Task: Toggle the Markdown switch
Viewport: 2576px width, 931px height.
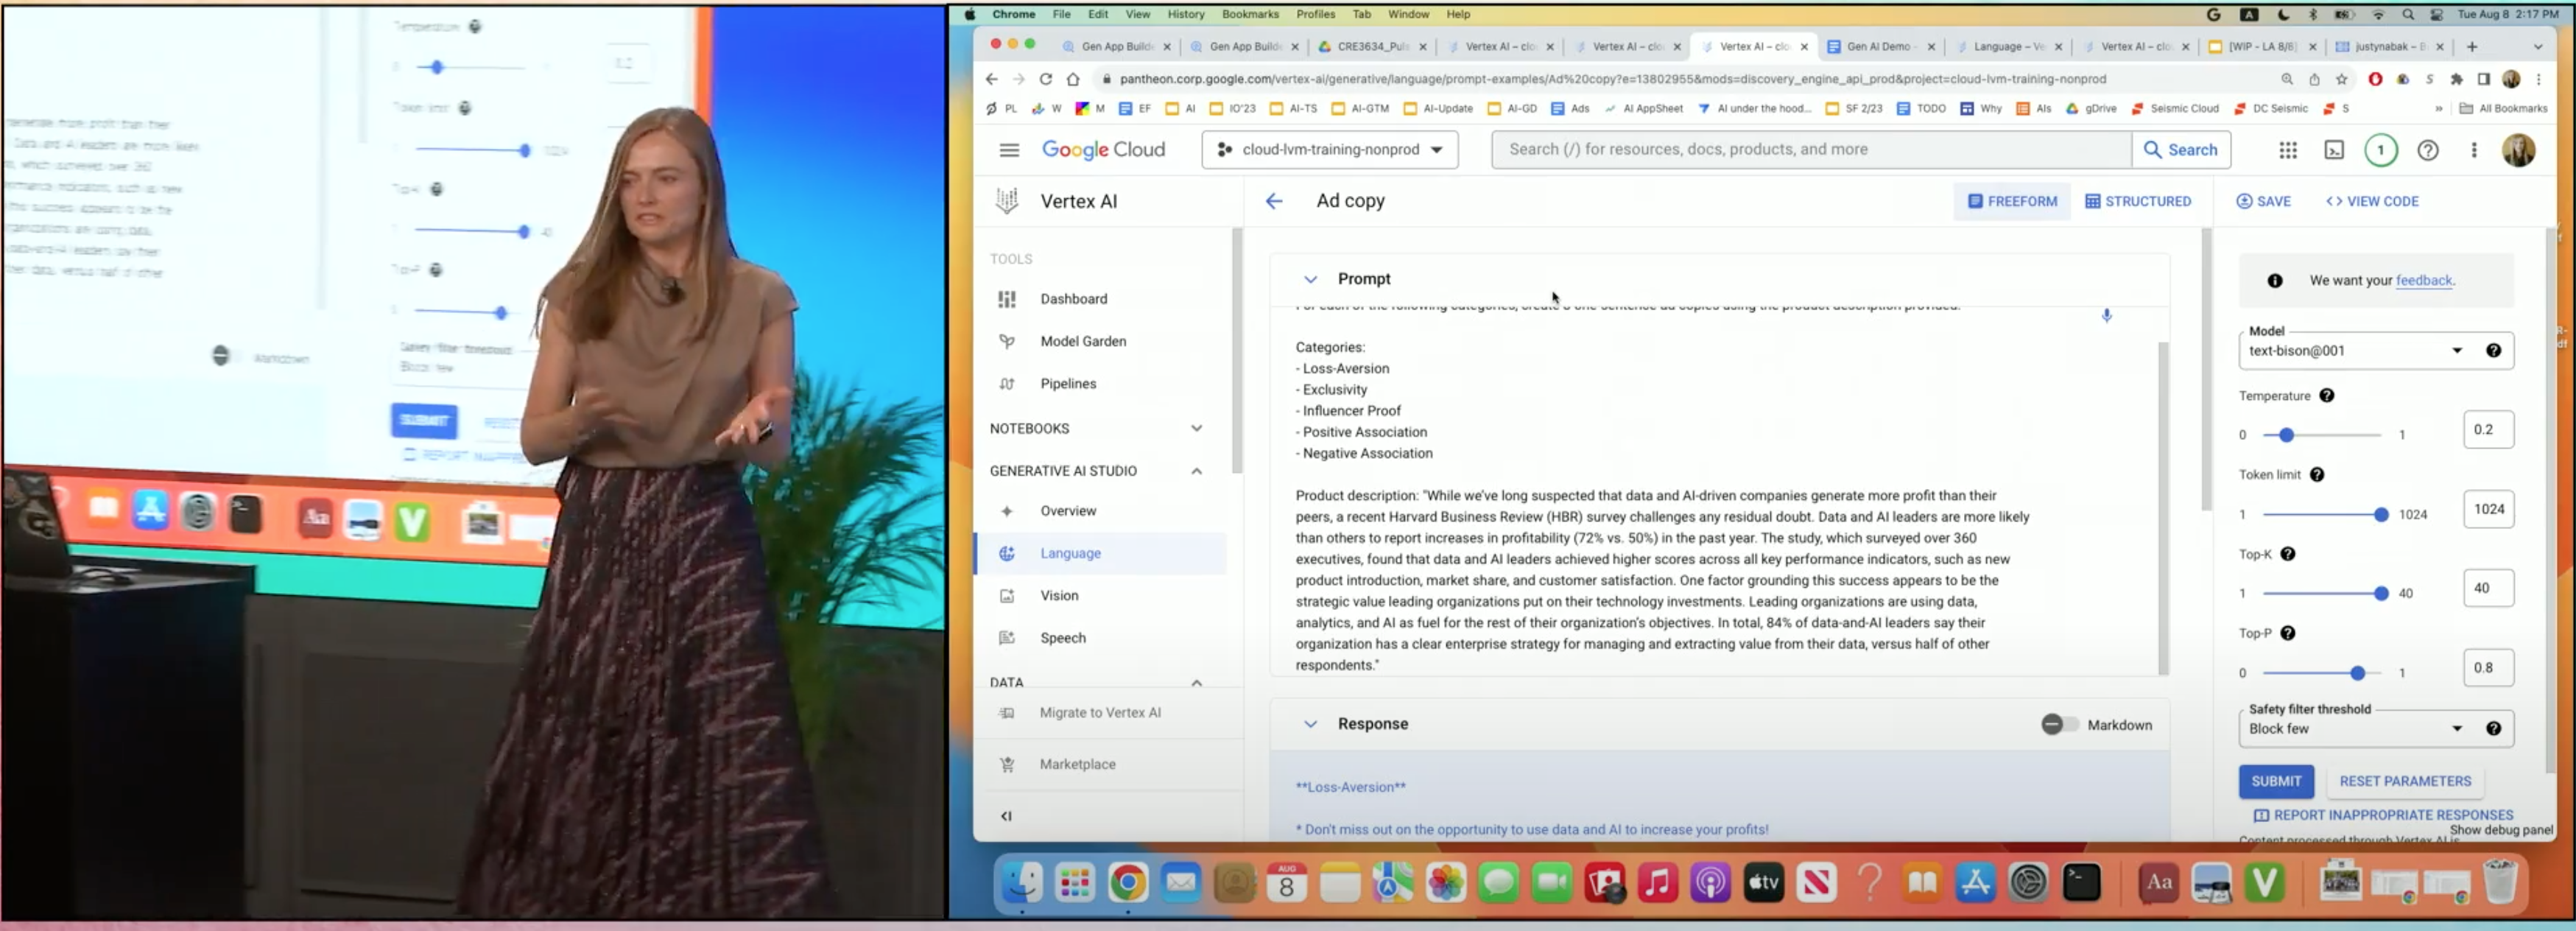Action: [x=2058, y=725]
